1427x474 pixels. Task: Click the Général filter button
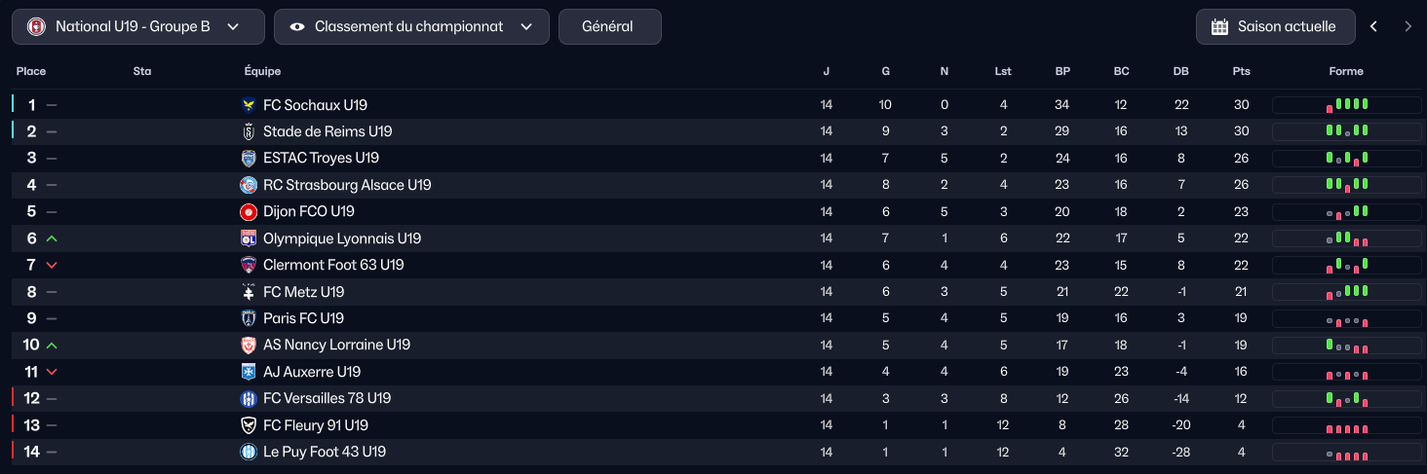[x=609, y=27]
